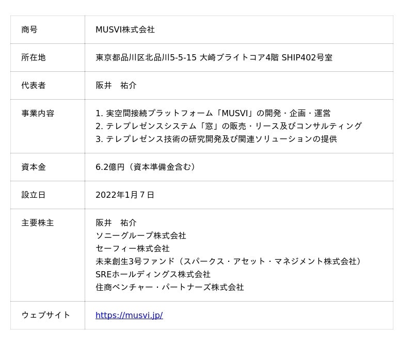Select the MUSVI株式会社 company name text
This screenshot has width=413, height=345.
(x=125, y=29)
